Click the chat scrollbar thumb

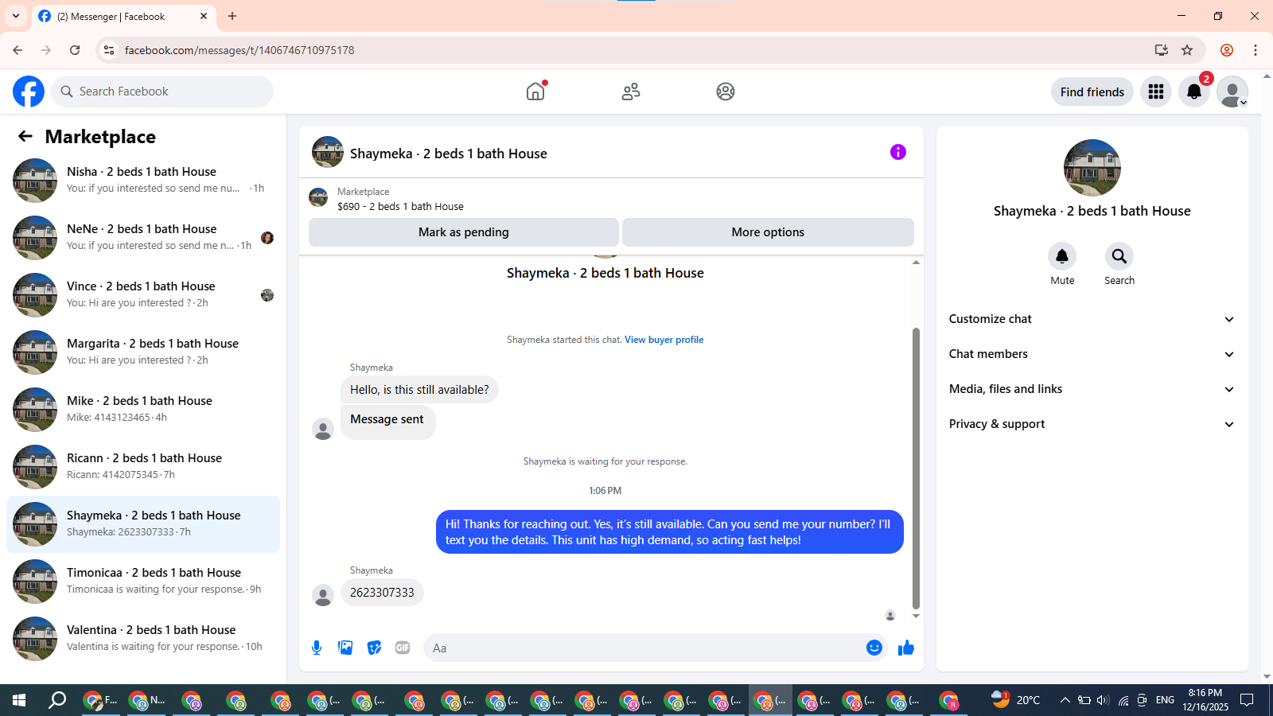point(916,468)
